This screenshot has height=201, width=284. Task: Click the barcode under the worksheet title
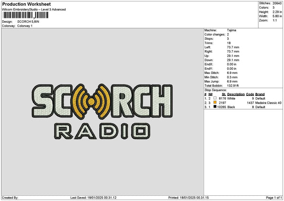point(26,15)
